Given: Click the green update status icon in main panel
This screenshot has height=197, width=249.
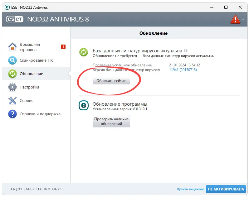Looking at the screenshot, I should (x=84, y=52).
